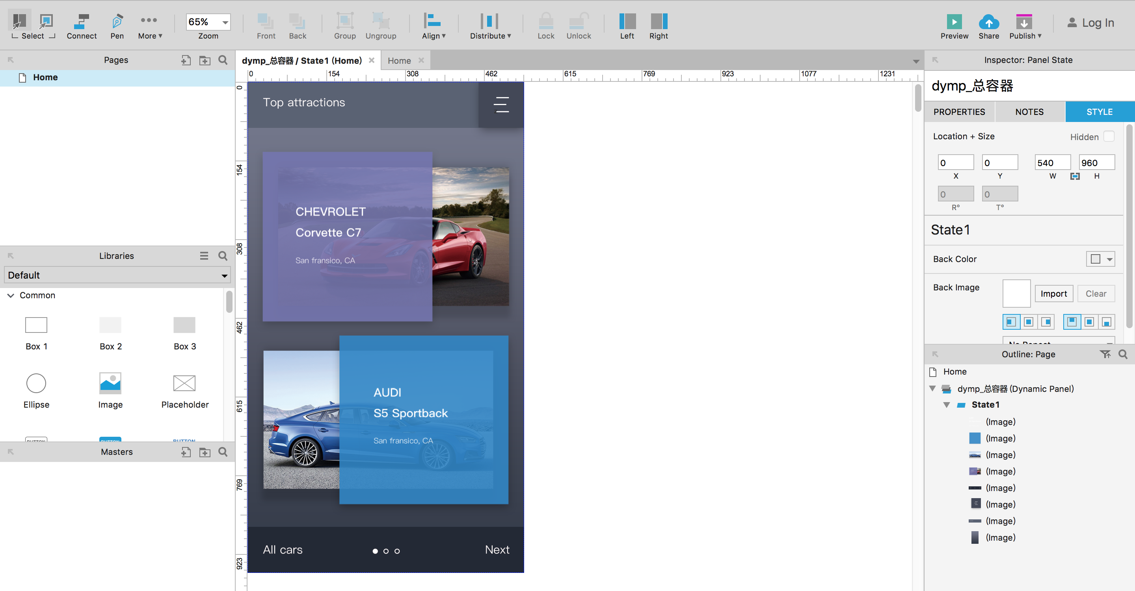This screenshot has height=591, width=1135.
Task: Add a new page in Pages panel
Action: coord(186,60)
